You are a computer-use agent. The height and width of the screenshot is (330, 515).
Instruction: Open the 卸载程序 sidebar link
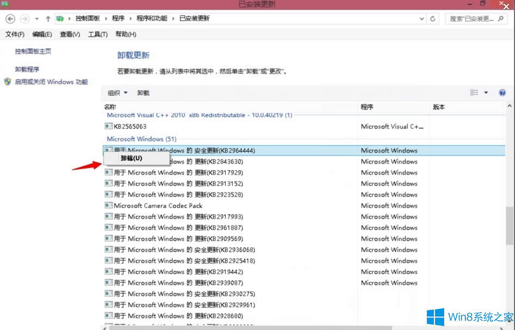point(27,69)
